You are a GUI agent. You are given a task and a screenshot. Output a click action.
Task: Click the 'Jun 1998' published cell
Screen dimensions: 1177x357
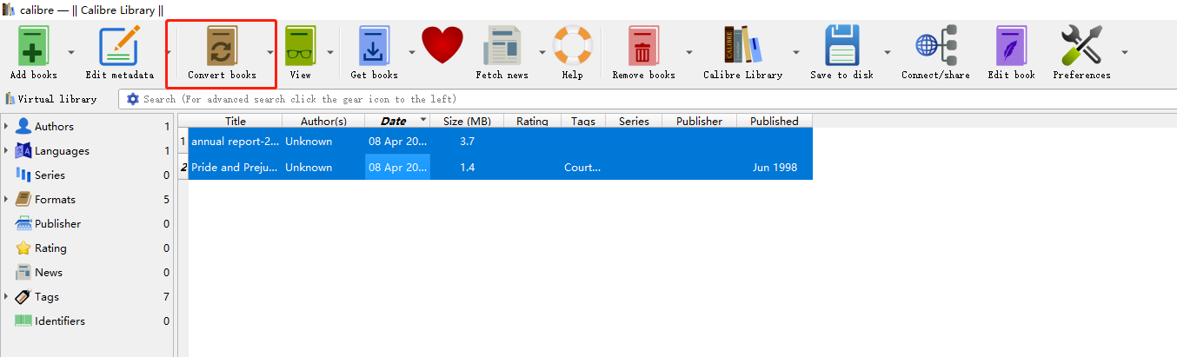pos(775,167)
